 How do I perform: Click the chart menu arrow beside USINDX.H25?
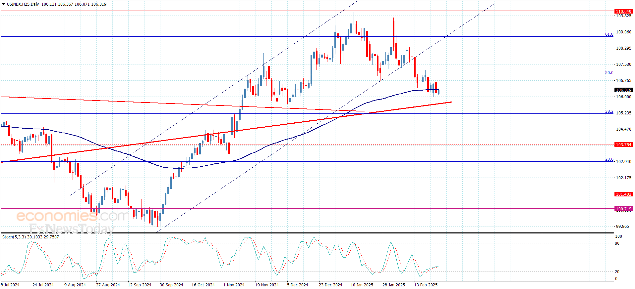tap(3, 4)
